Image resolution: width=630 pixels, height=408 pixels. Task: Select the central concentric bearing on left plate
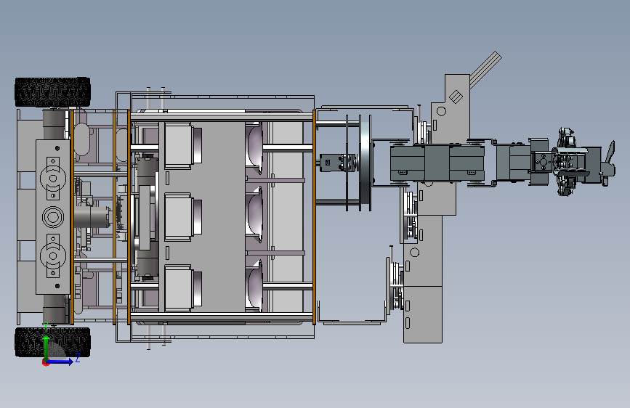coord(53,217)
